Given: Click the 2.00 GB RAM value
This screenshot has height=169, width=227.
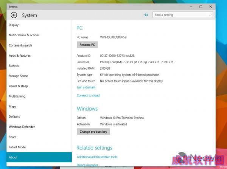Looking at the screenshot, I should tap(105, 68).
